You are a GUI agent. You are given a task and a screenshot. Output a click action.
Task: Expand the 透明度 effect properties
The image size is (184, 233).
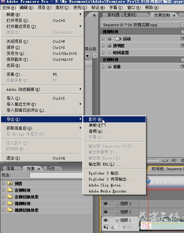tap(103, 46)
